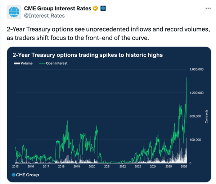Click the highest green open interest peak

tap(187, 77)
